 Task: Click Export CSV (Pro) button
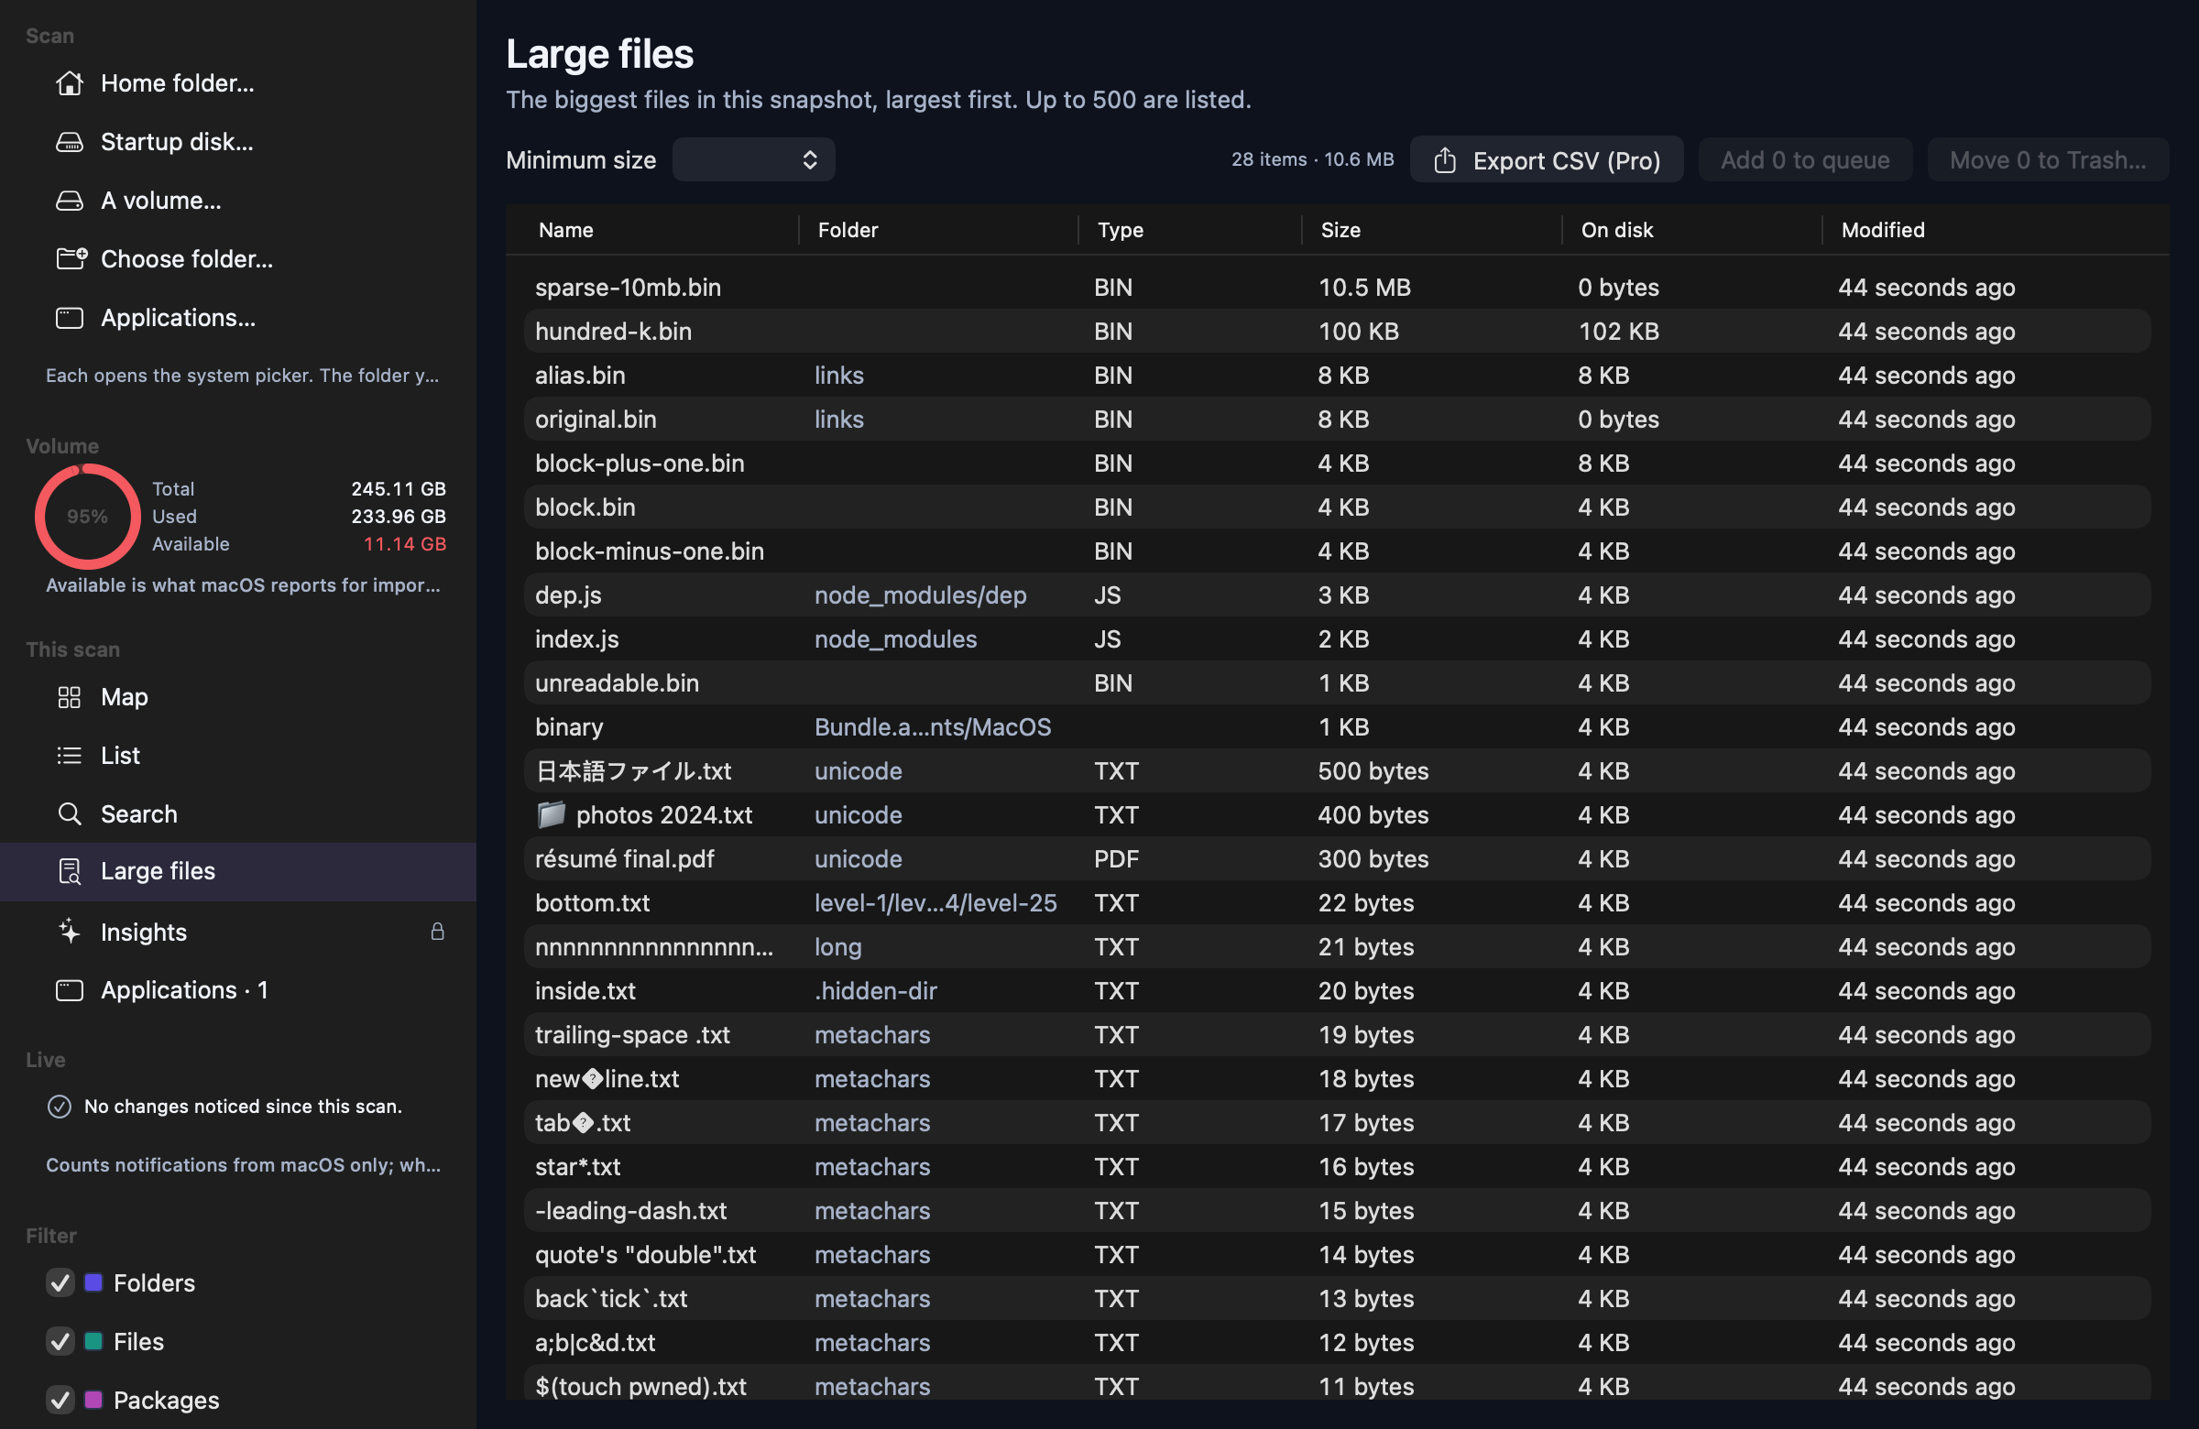coord(1546,159)
